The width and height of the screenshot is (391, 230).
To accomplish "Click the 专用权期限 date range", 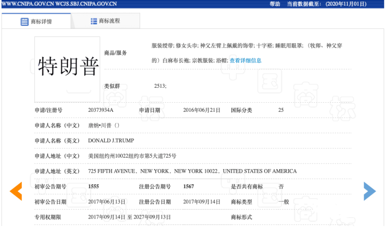I will click(x=129, y=217).
